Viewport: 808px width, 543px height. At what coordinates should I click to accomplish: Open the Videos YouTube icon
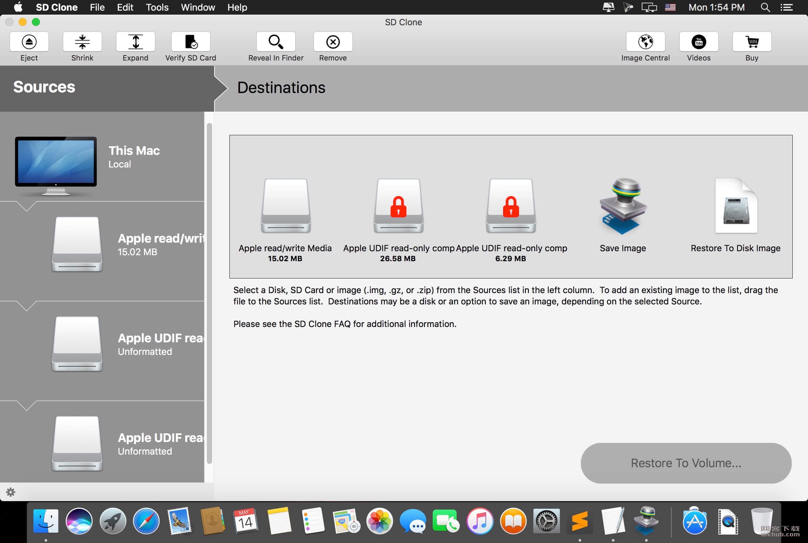point(699,42)
